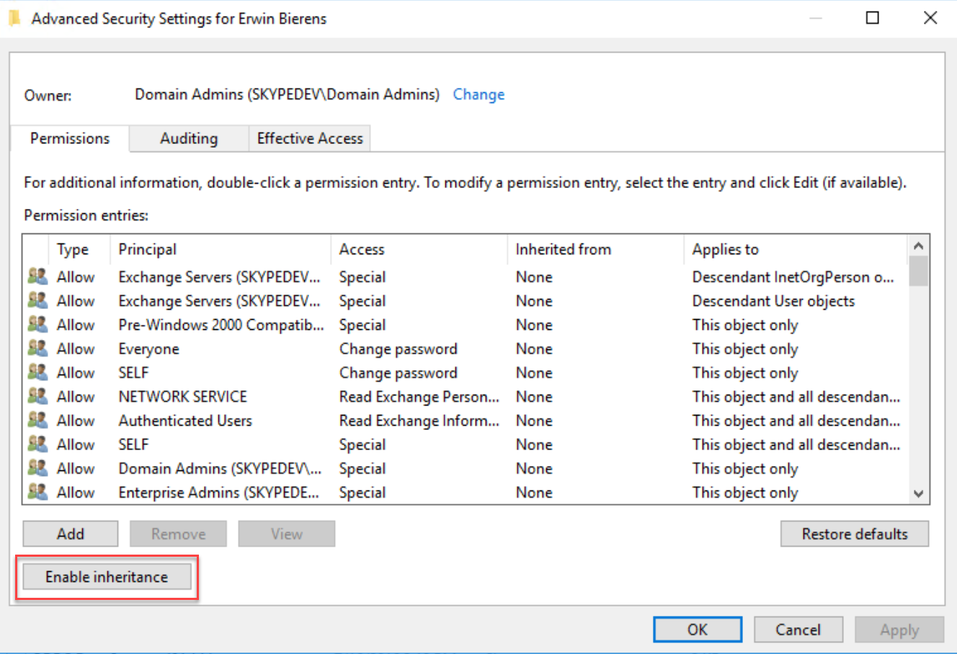Click the folder icon in the title bar

[x=14, y=19]
